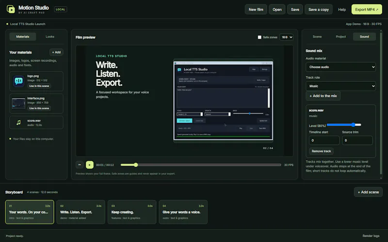The height and width of the screenshot is (242, 388).
Task: Open the Track role Music dropdown
Action: [340, 86]
